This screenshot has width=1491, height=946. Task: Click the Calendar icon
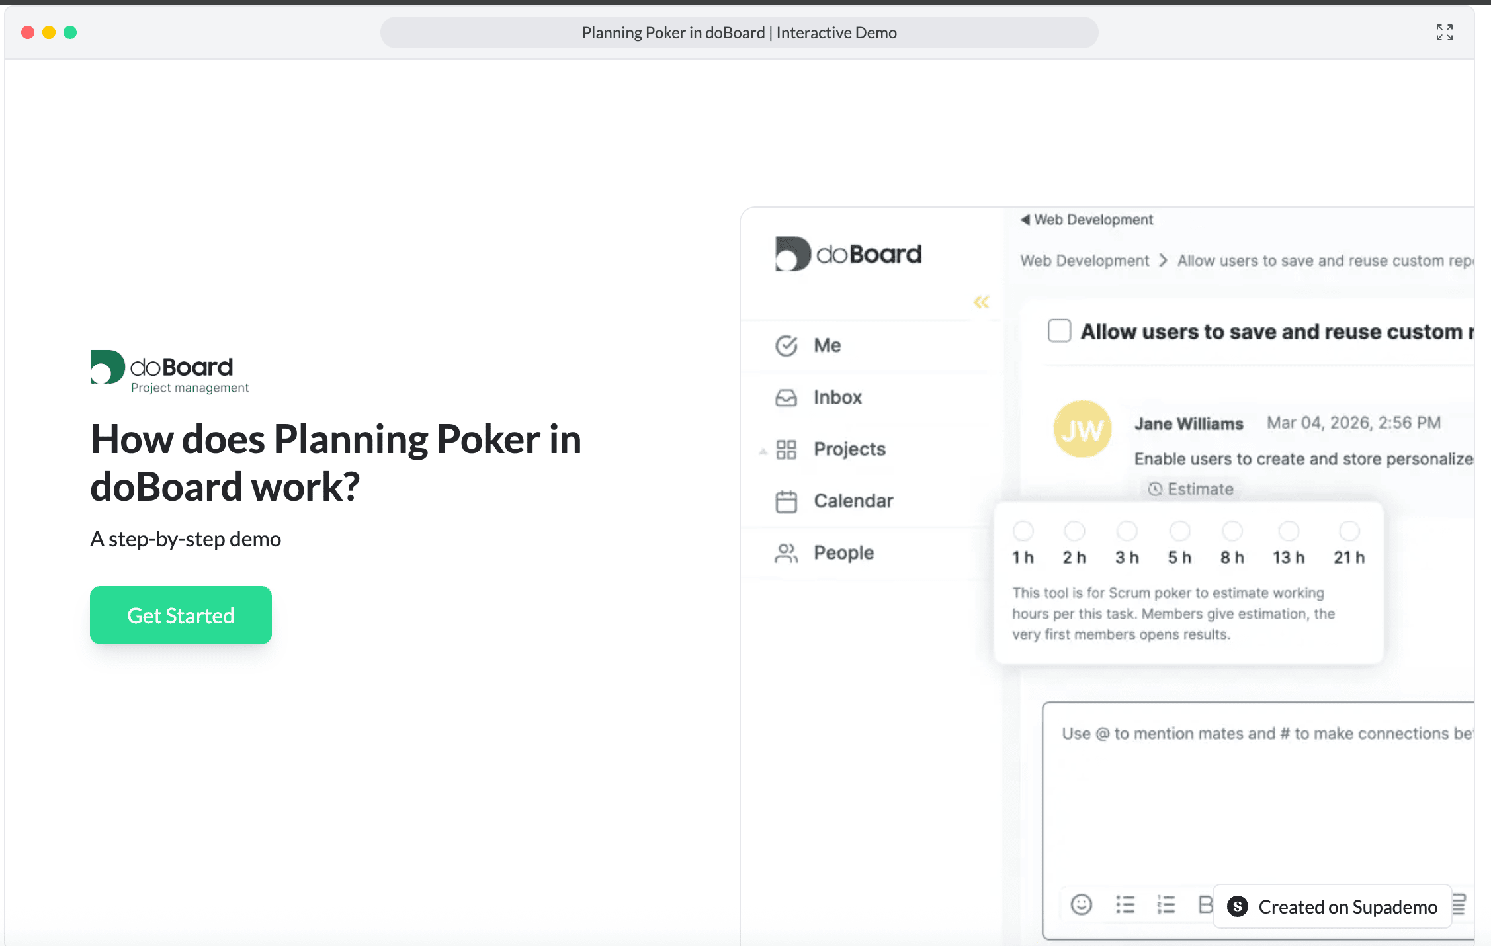pos(786,501)
